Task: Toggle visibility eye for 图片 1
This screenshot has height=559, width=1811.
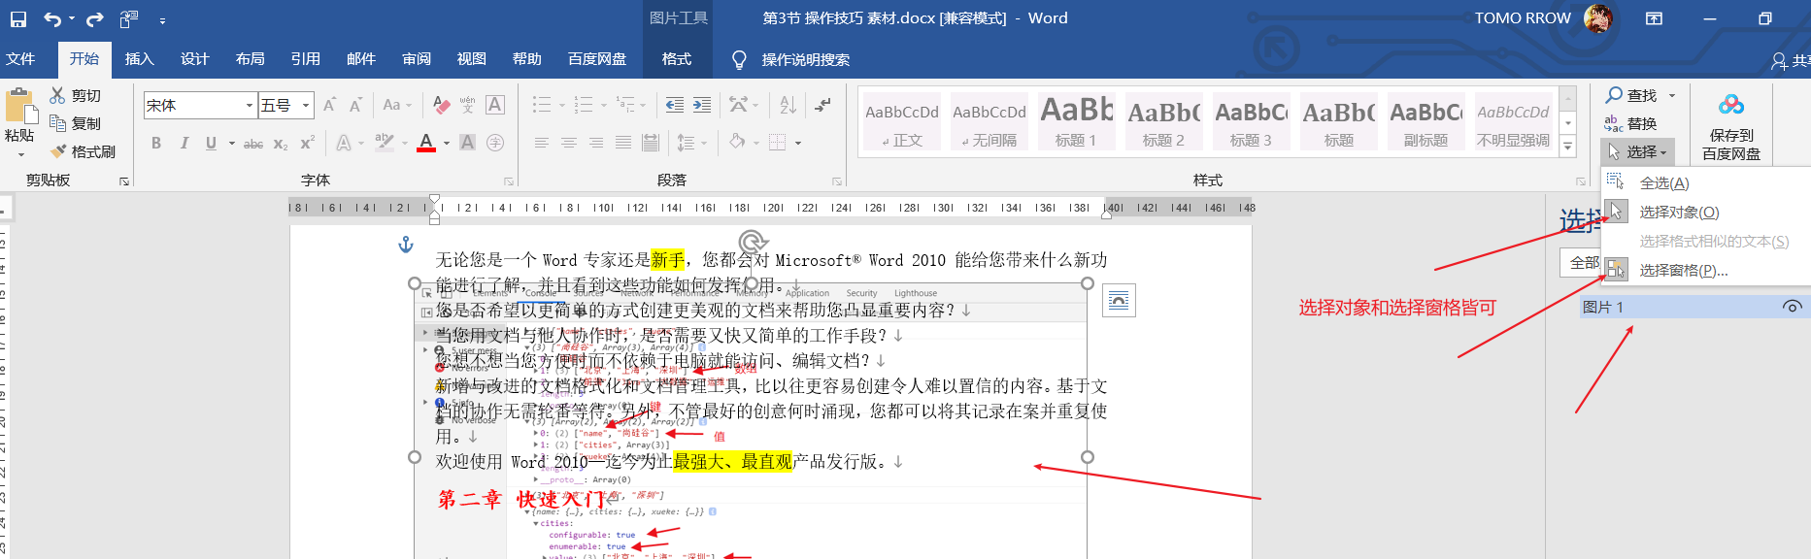Action: click(1793, 307)
